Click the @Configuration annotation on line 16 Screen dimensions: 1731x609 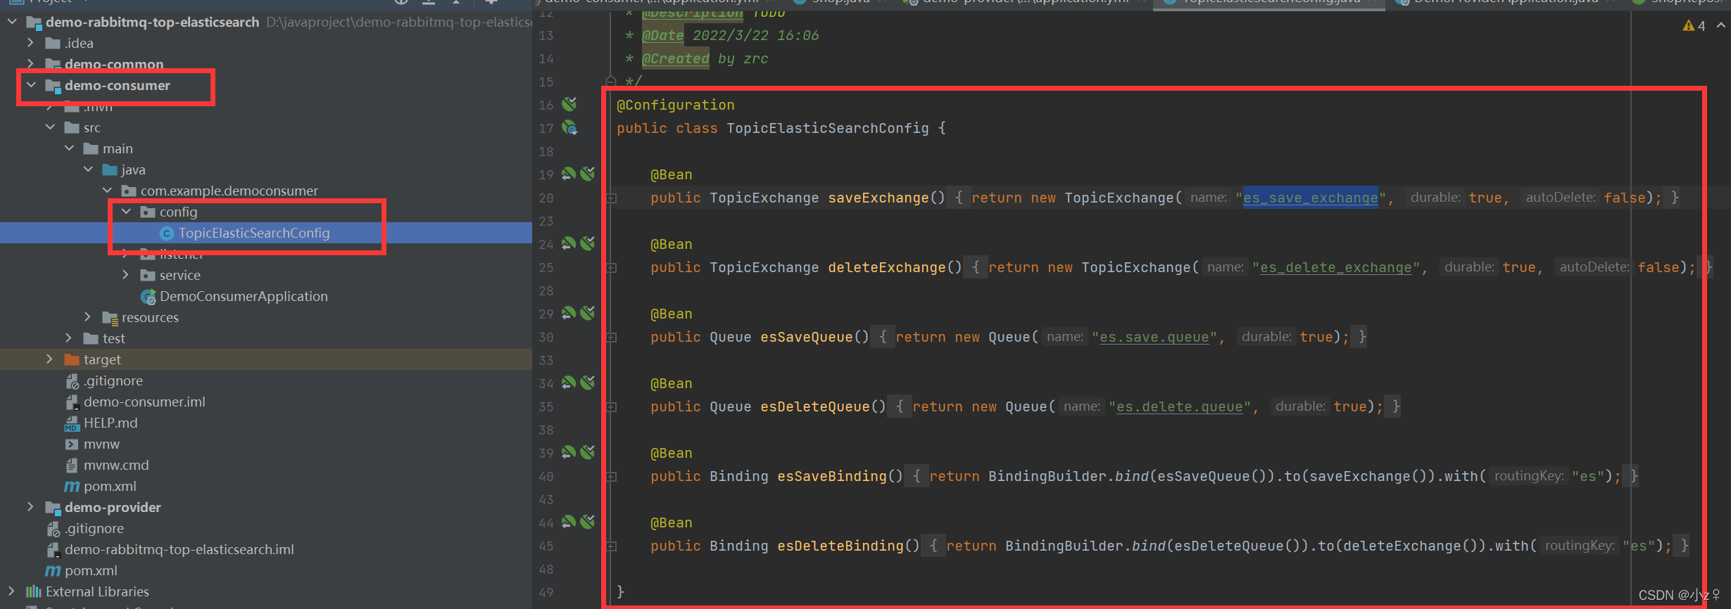click(x=676, y=105)
